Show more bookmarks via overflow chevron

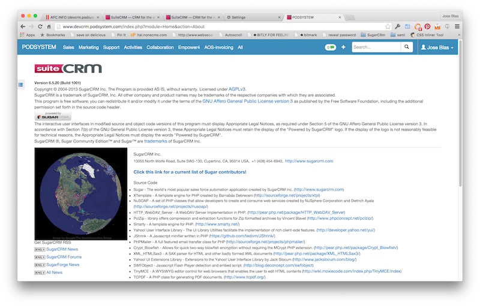point(458,35)
